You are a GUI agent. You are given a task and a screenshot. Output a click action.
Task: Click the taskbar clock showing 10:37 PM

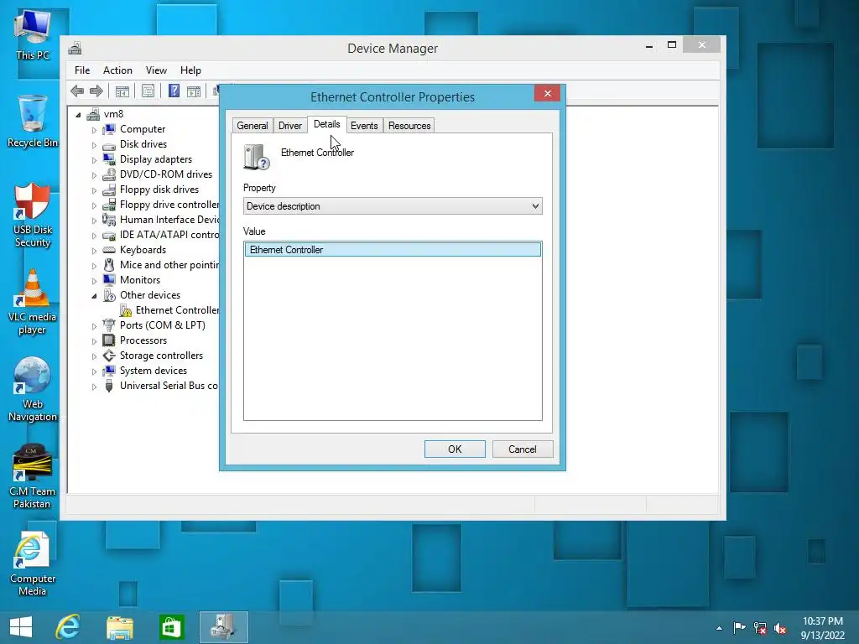pos(822,628)
